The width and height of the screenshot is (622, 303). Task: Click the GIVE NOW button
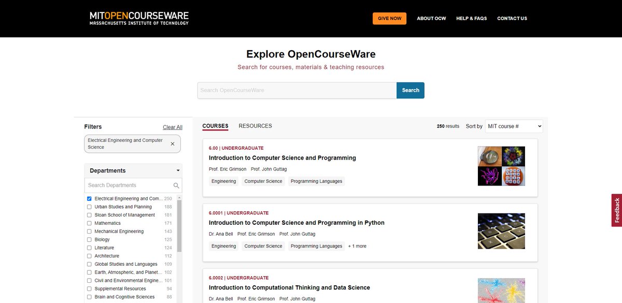(x=389, y=18)
